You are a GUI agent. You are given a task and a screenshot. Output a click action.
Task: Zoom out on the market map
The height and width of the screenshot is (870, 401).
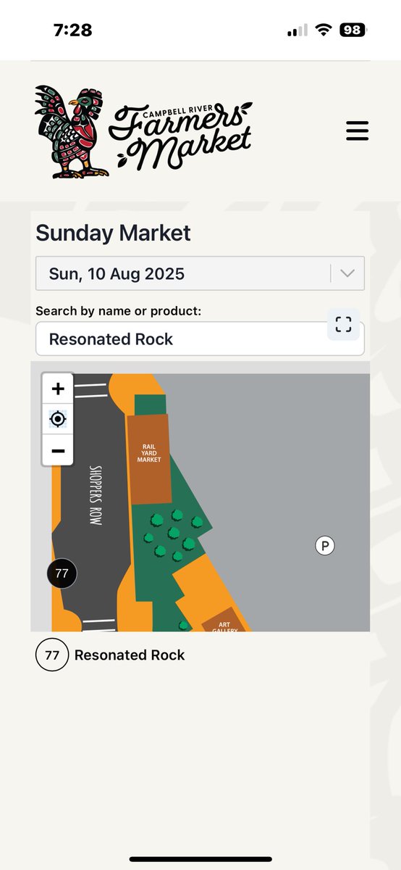pyautogui.click(x=58, y=451)
